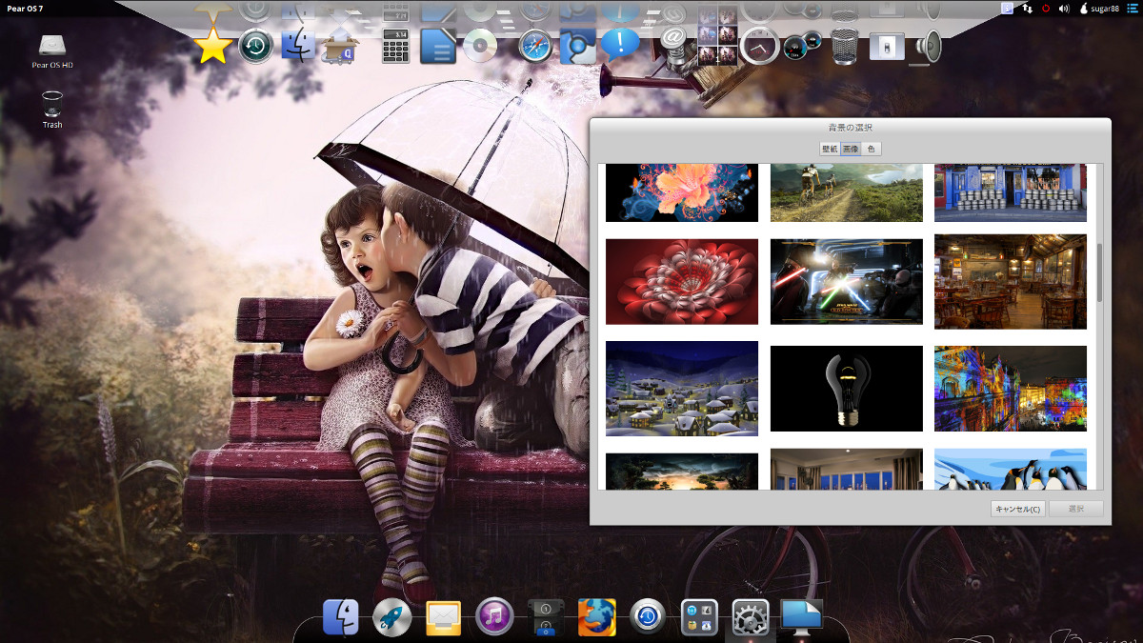
Task: Open the sound volume indicator in top panel
Action: (1064, 8)
